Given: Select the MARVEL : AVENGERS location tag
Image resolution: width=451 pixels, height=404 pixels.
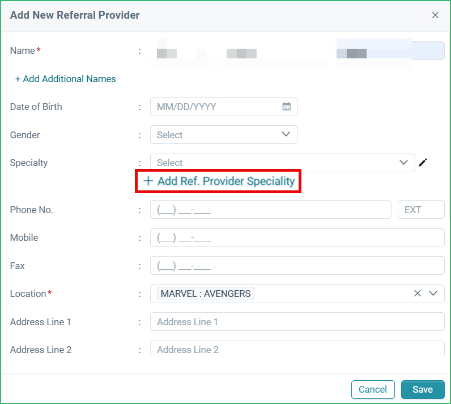Looking at the screenshot, I should pyautogui.click(x=206, y=294).
